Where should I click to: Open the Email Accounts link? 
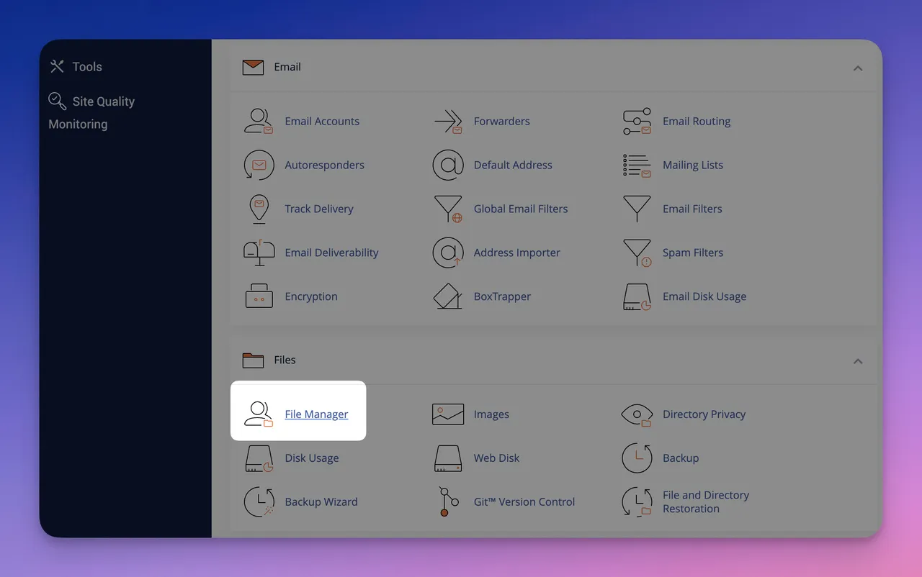coord(322,122)
